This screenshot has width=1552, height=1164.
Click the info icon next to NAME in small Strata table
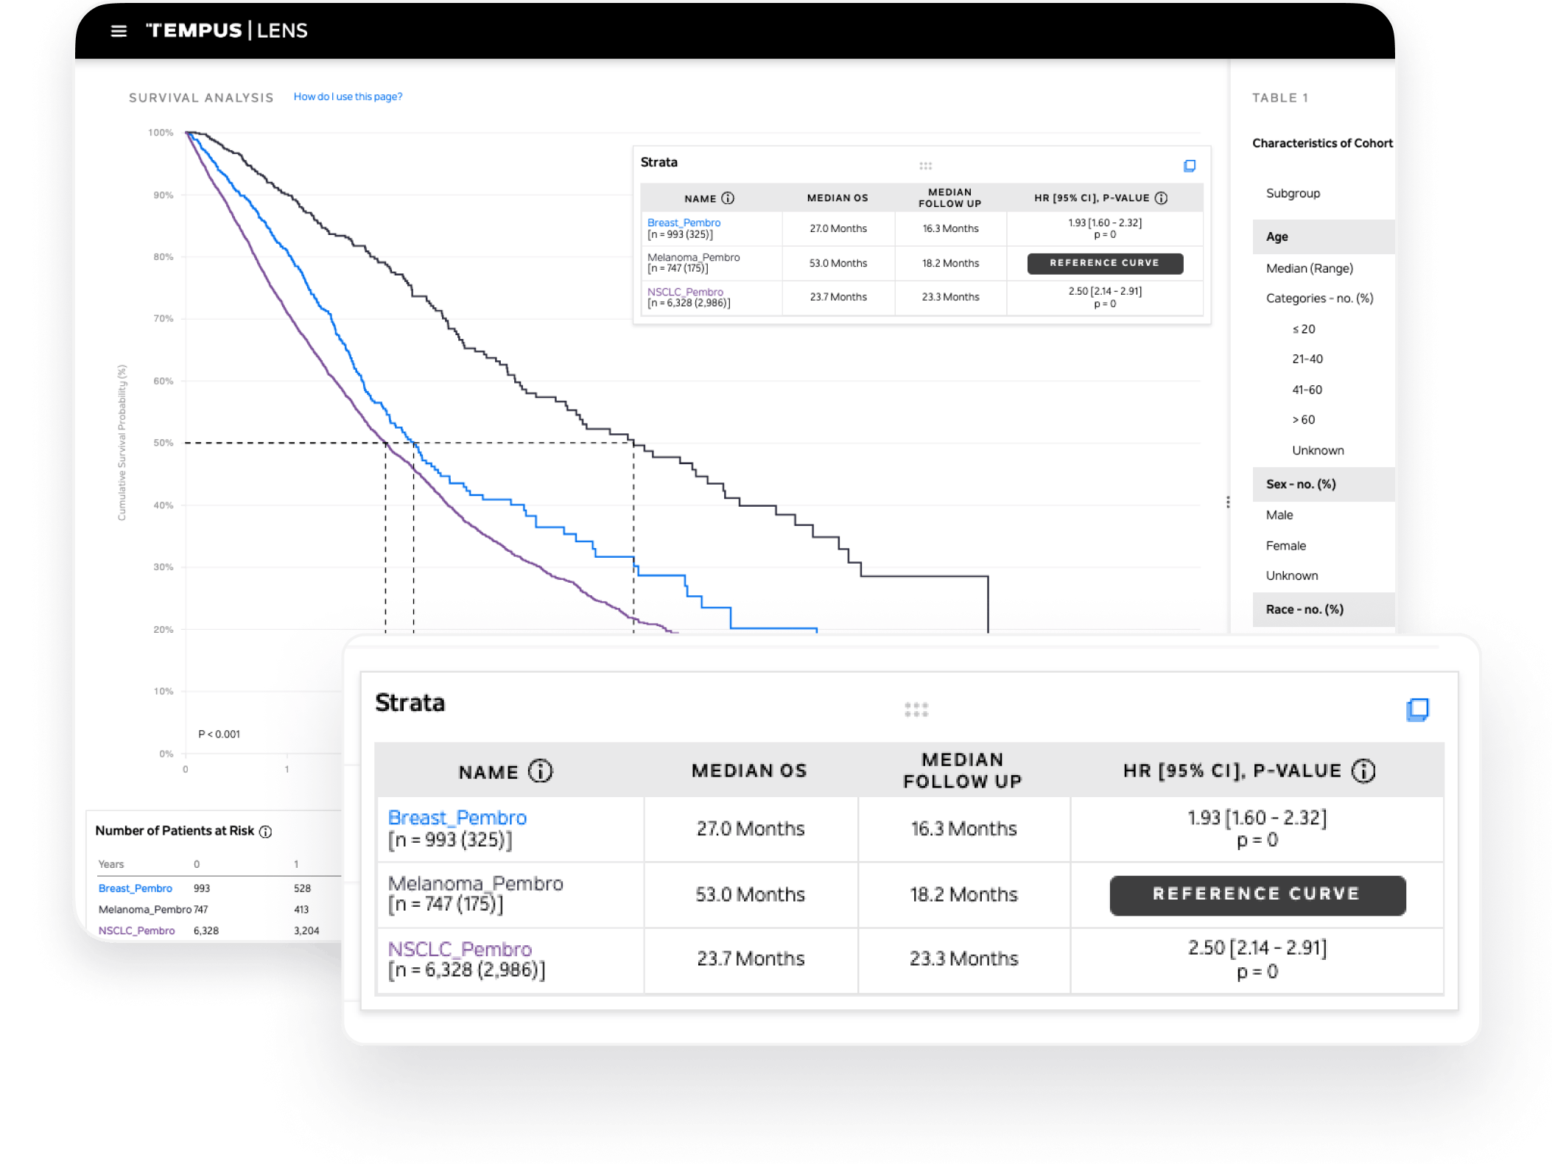pyautogui.click(x=728, y=198)
